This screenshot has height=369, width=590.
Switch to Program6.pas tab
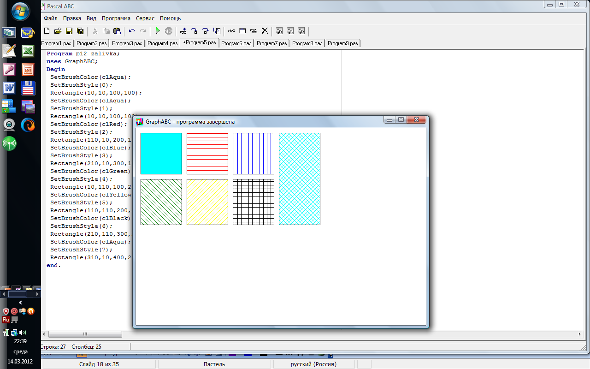tap(236, 43)
